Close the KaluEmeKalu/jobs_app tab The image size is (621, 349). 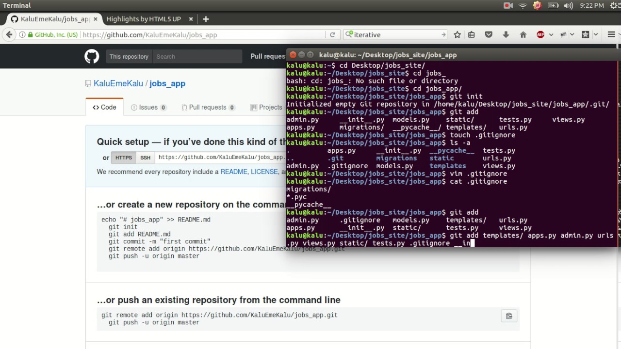coord(96,19)
